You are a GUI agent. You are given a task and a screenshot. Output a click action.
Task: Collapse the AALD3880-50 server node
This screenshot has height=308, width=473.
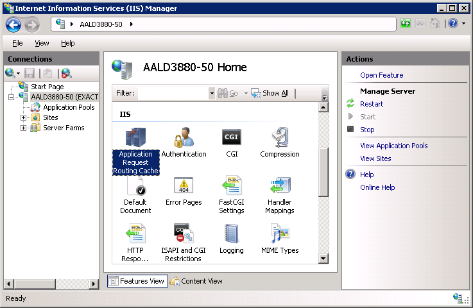click(x=11, y=97)
